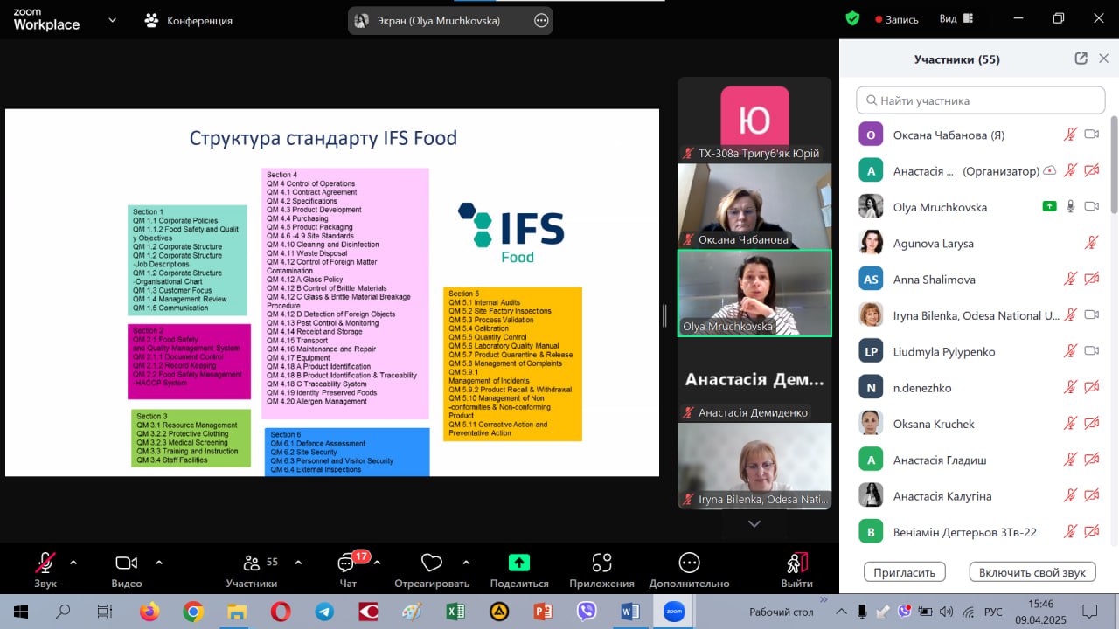
Task: Pop out the participants panel
Action: (1081, 59)
